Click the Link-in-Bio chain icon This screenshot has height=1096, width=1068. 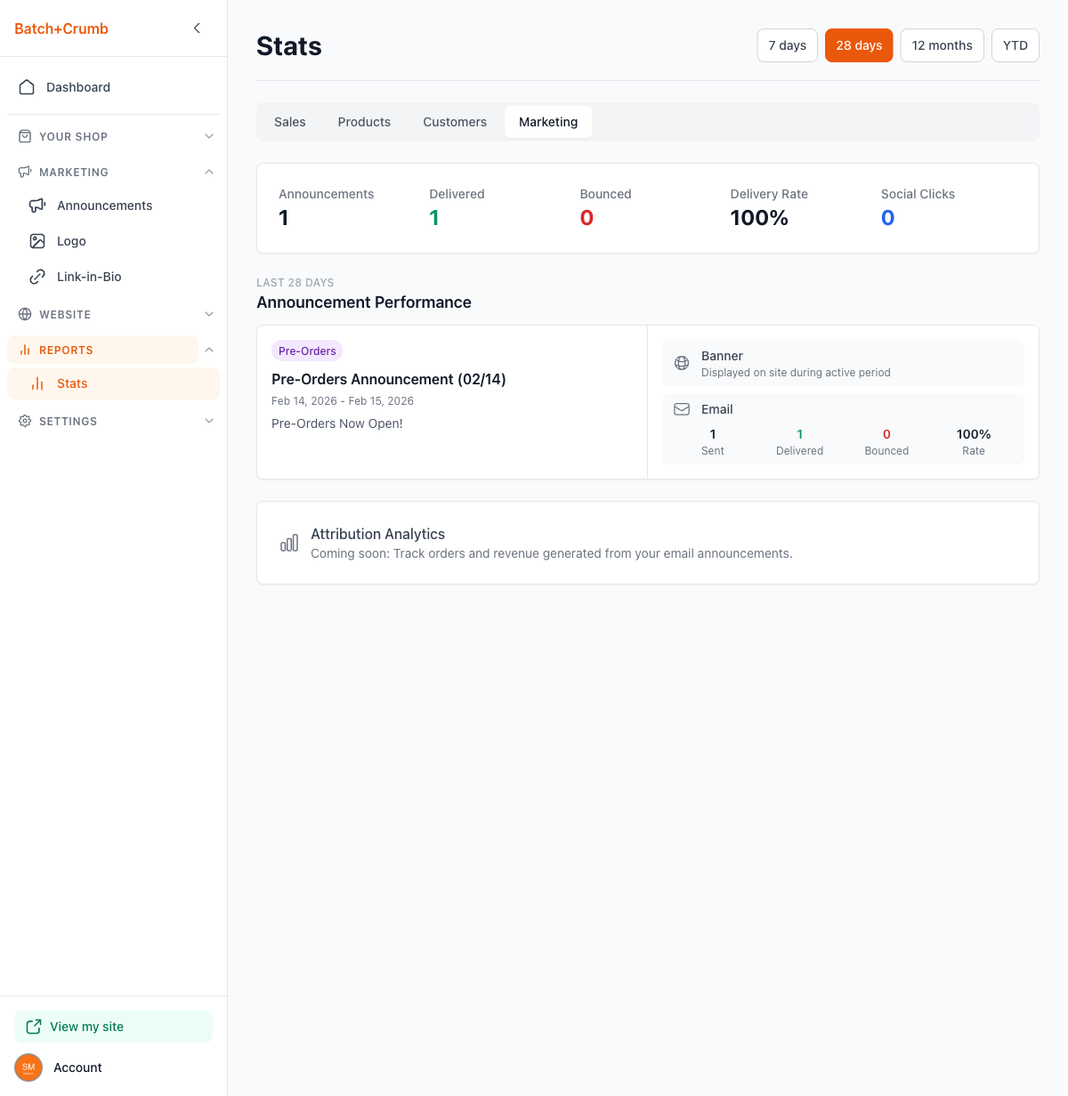coord(37,277)
